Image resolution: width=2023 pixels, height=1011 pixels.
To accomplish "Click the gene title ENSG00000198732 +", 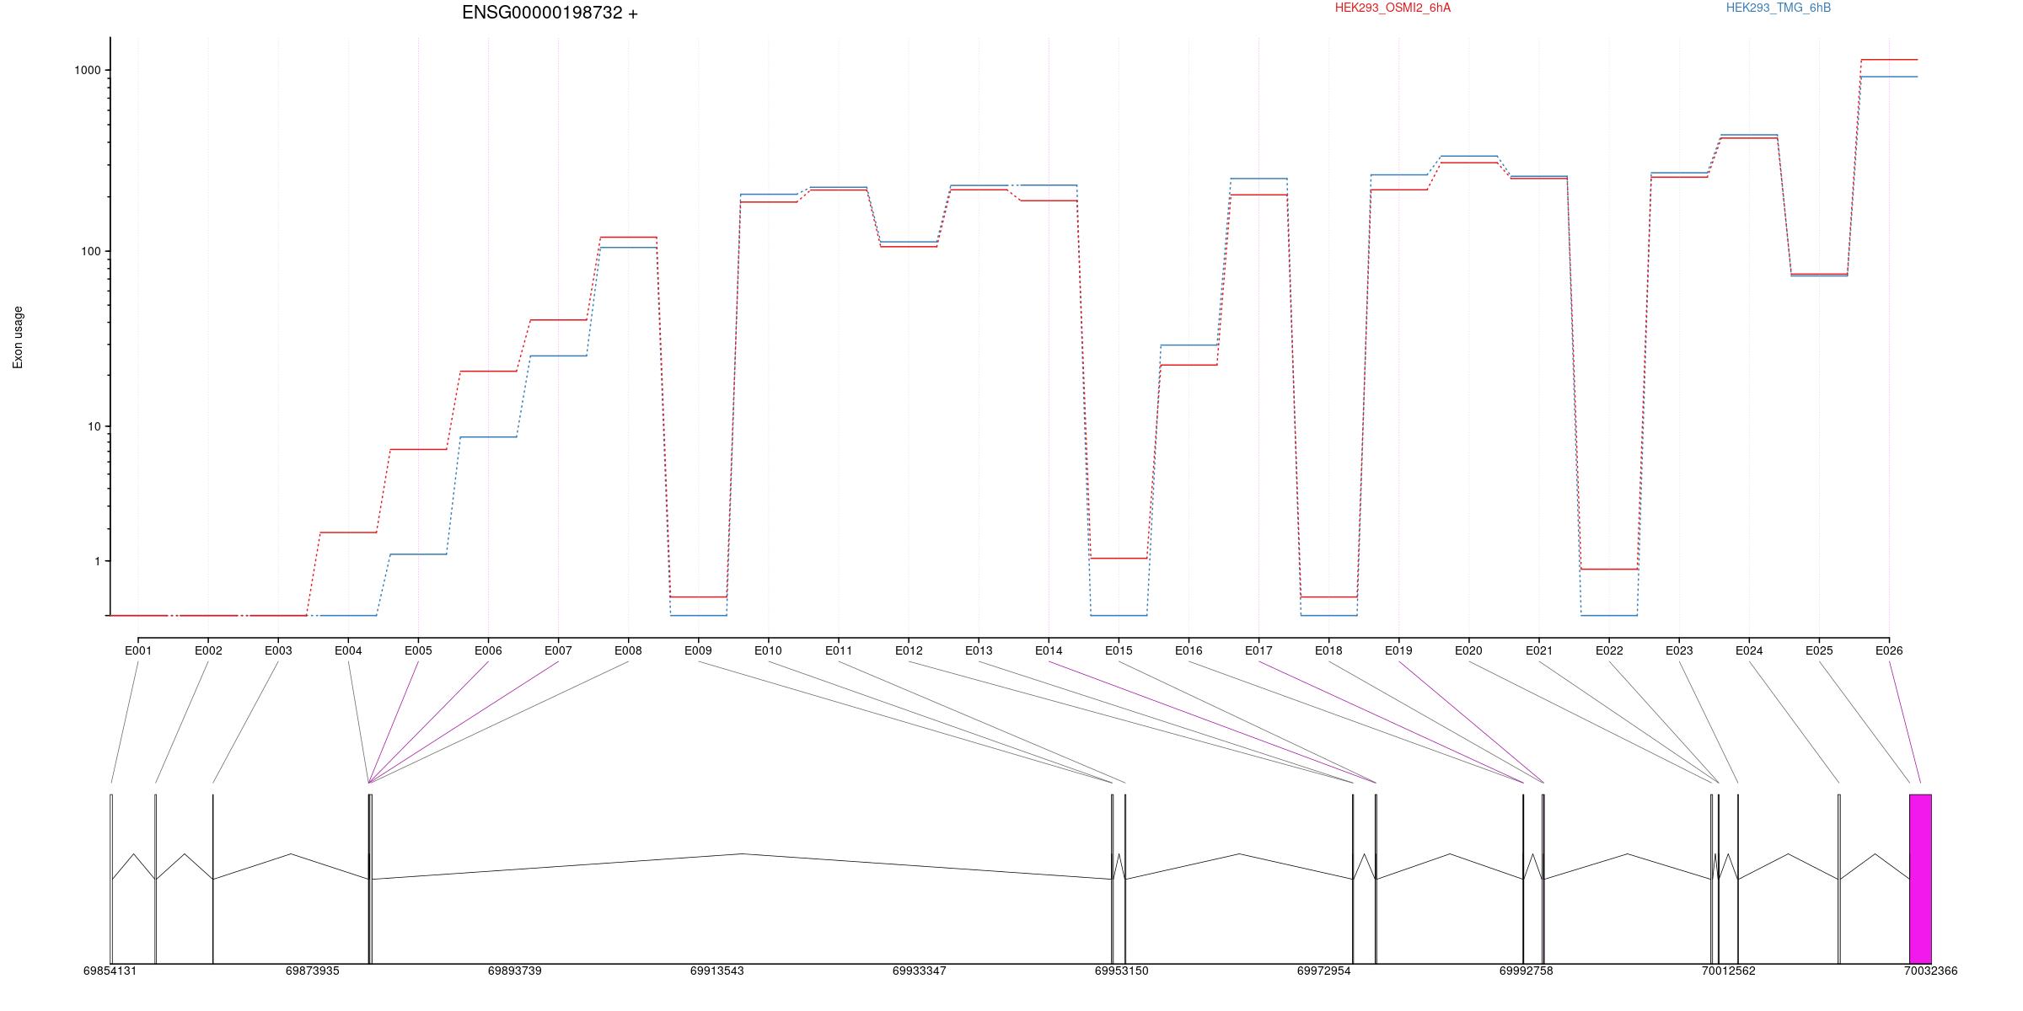I will click(x=550, y=13).
